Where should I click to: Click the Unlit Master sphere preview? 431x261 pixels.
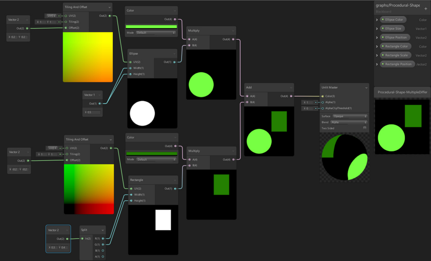tap(344, 157)
